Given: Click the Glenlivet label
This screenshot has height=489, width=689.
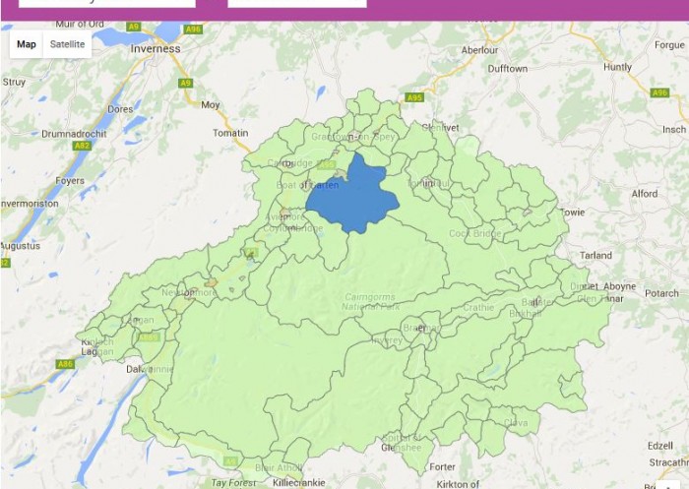Looking at the screenshot, I should click(x=440, y=128).
